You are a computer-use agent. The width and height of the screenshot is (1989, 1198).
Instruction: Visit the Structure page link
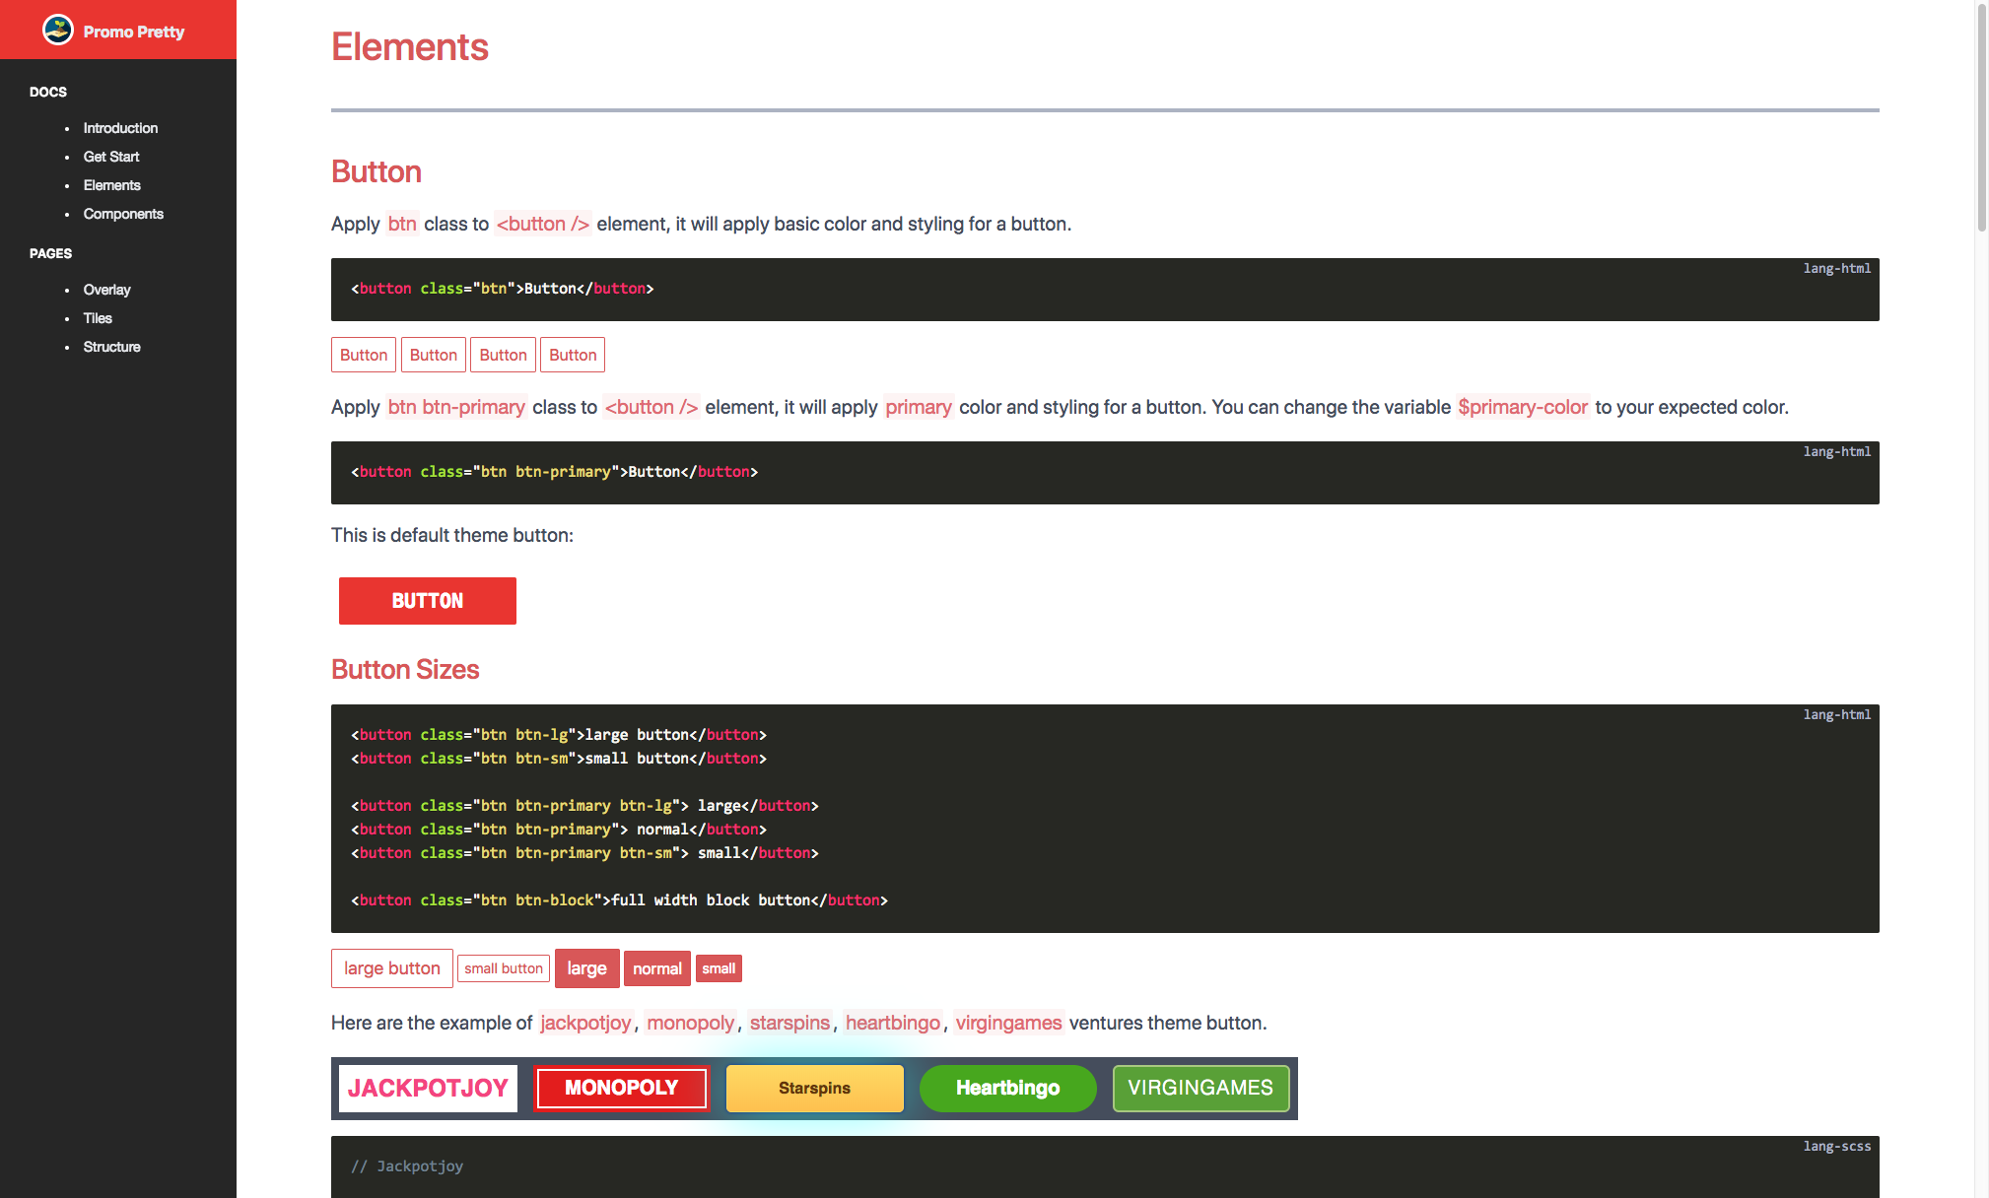111,347
